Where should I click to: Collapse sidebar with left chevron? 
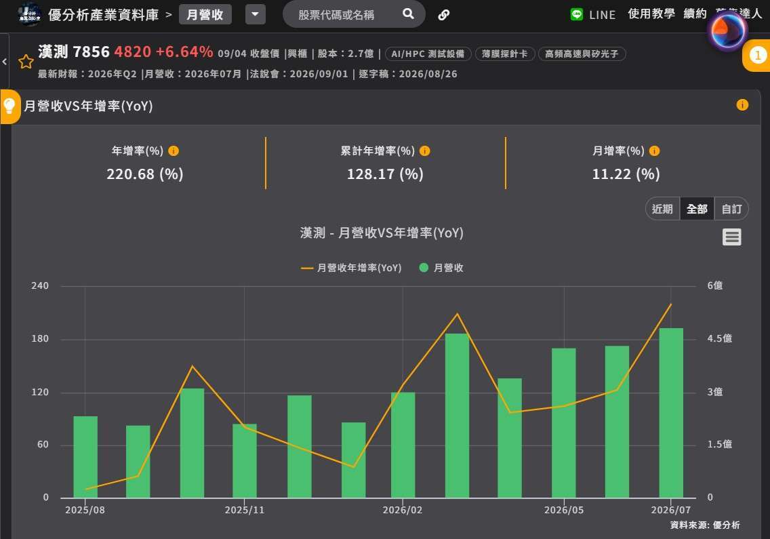coord(5,62)
